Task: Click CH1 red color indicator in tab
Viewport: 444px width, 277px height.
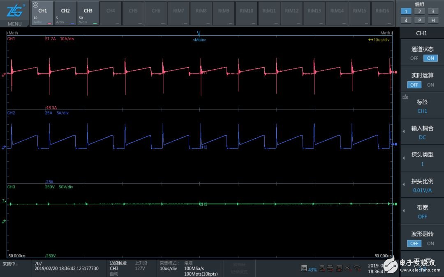Action: coord(50,24)
